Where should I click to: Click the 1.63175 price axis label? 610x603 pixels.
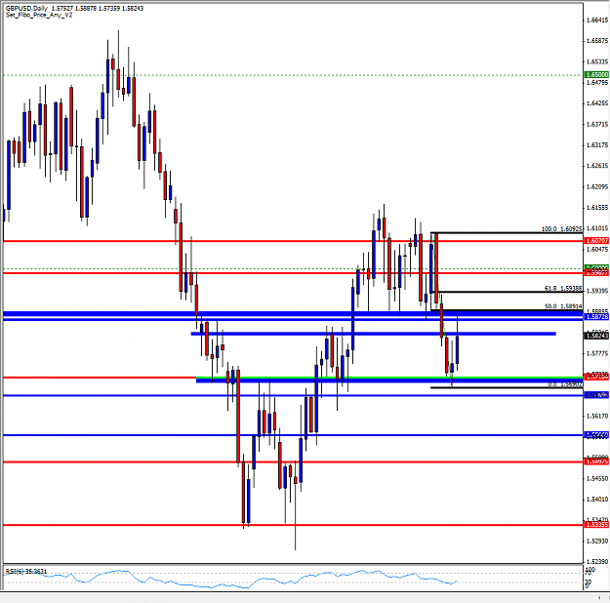click(597, 145)
